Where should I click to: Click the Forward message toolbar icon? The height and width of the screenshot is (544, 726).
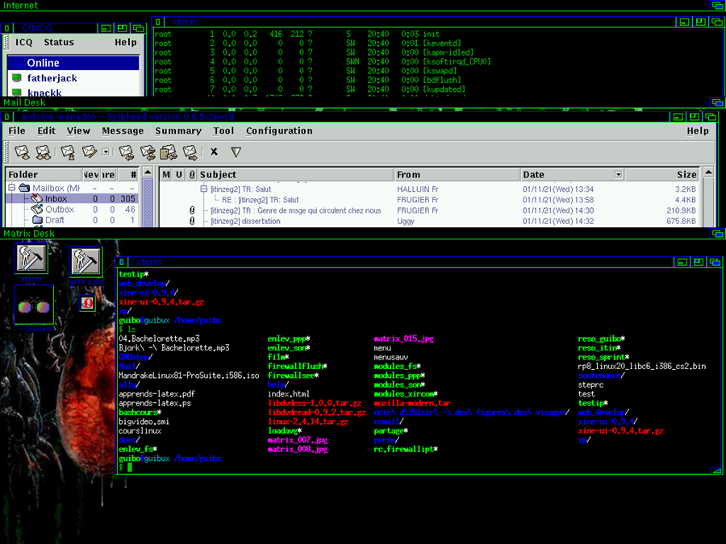190,152
